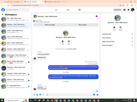Open Ivis 1 Bed 1 Bath House chat
Image resolution: width=137 pixels, height=102 pixels.
coord(15,19)
